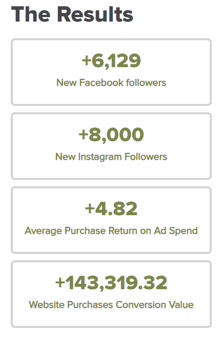The width and height of the screenshot is (223, 351).
Task: Select the +6,129 statistic number
Action: point(111,60)
